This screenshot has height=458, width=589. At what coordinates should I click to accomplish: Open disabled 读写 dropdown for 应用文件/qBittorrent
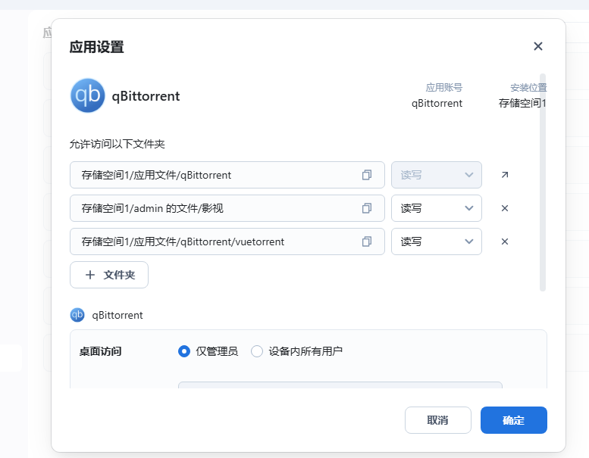click(x=437, y=175)
